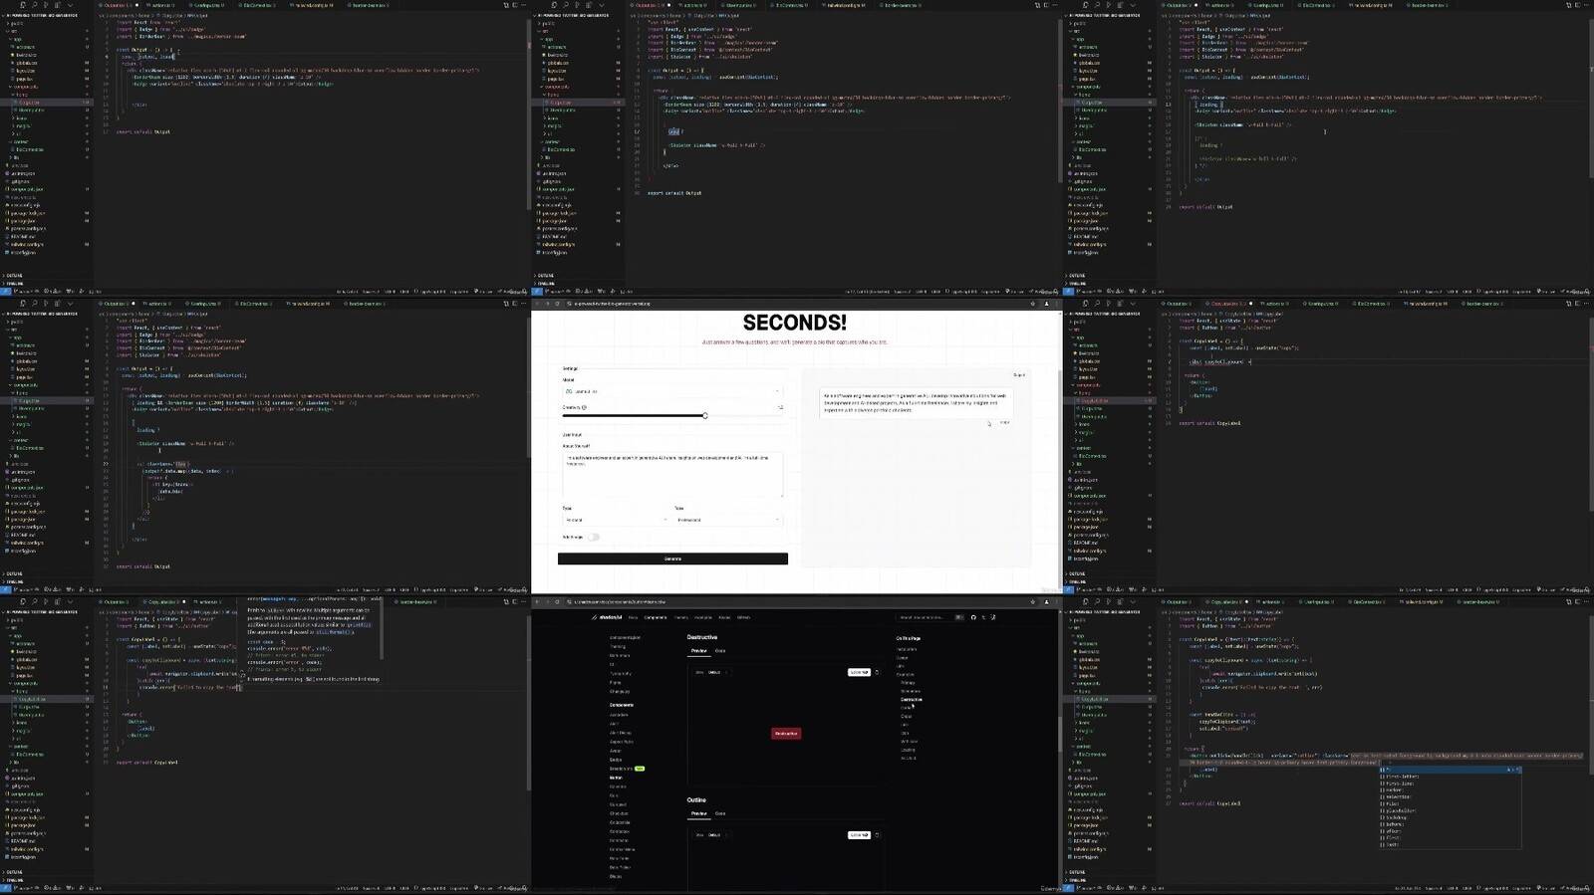Open Calendar in shadcn components sidebar
Screen dimensions: 1594x895
tap(618, 786)
